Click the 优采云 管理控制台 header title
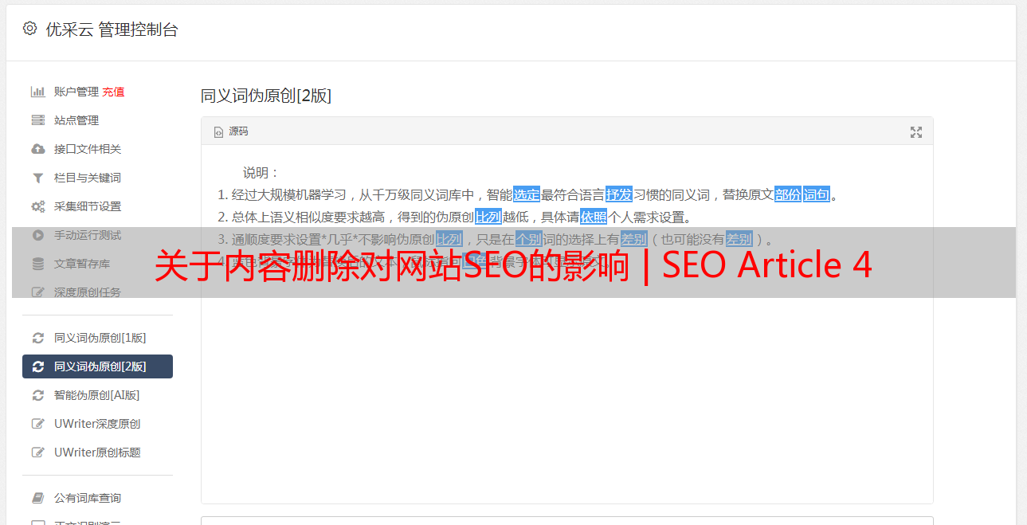1027x525 pixels. pos(112,29)
